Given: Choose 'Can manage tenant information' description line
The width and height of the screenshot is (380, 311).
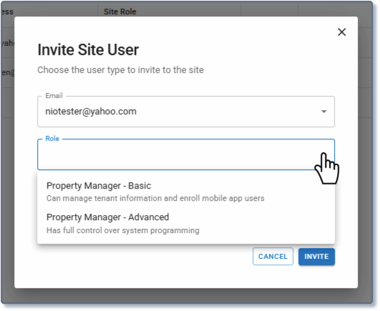Looking at the screenshot, I should click(155, 198).
